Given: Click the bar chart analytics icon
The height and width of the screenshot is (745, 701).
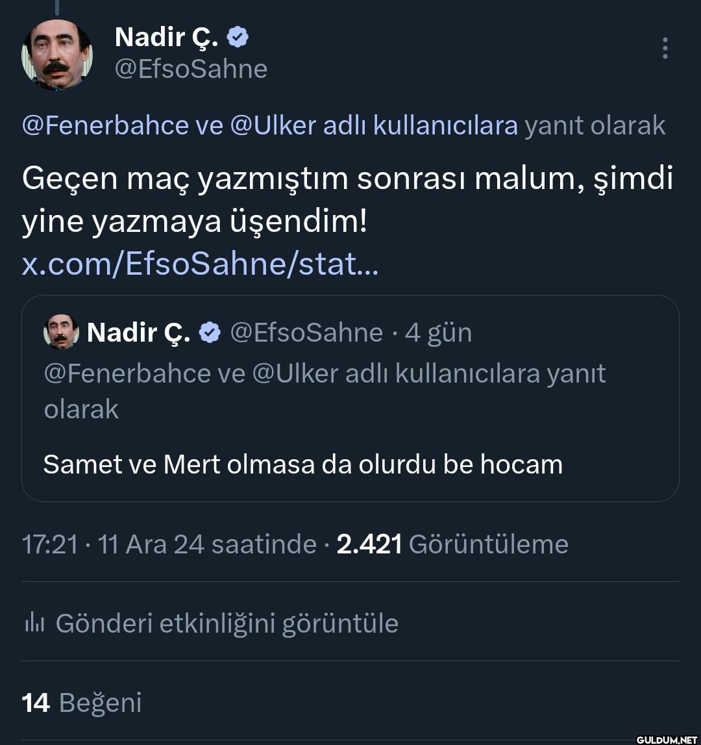Looking at the screenshot, I should tap(34, 624).
